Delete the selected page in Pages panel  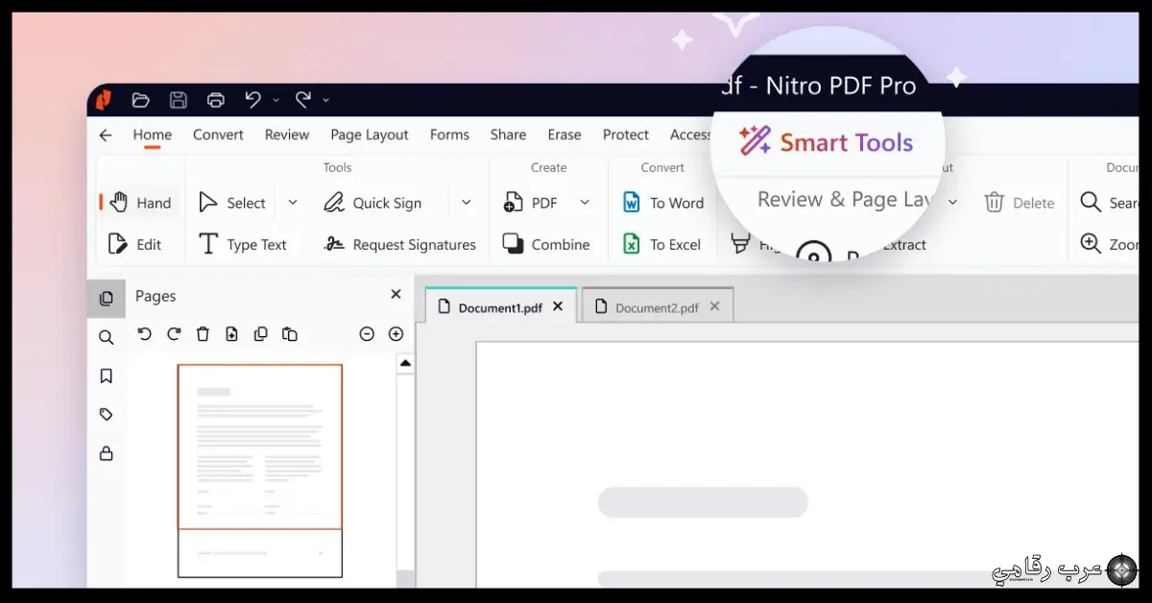pyautogui.click(x=203, y=334)
